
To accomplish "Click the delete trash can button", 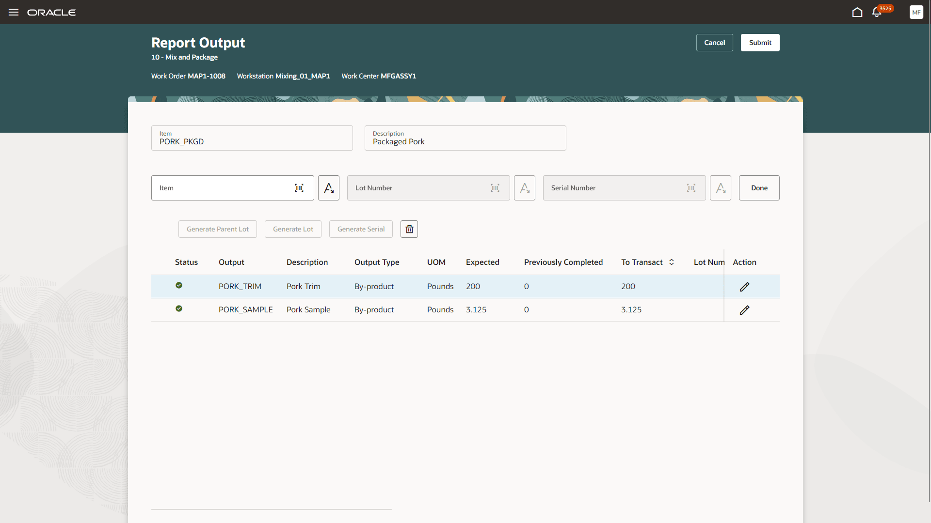I will tap(409, 229).
